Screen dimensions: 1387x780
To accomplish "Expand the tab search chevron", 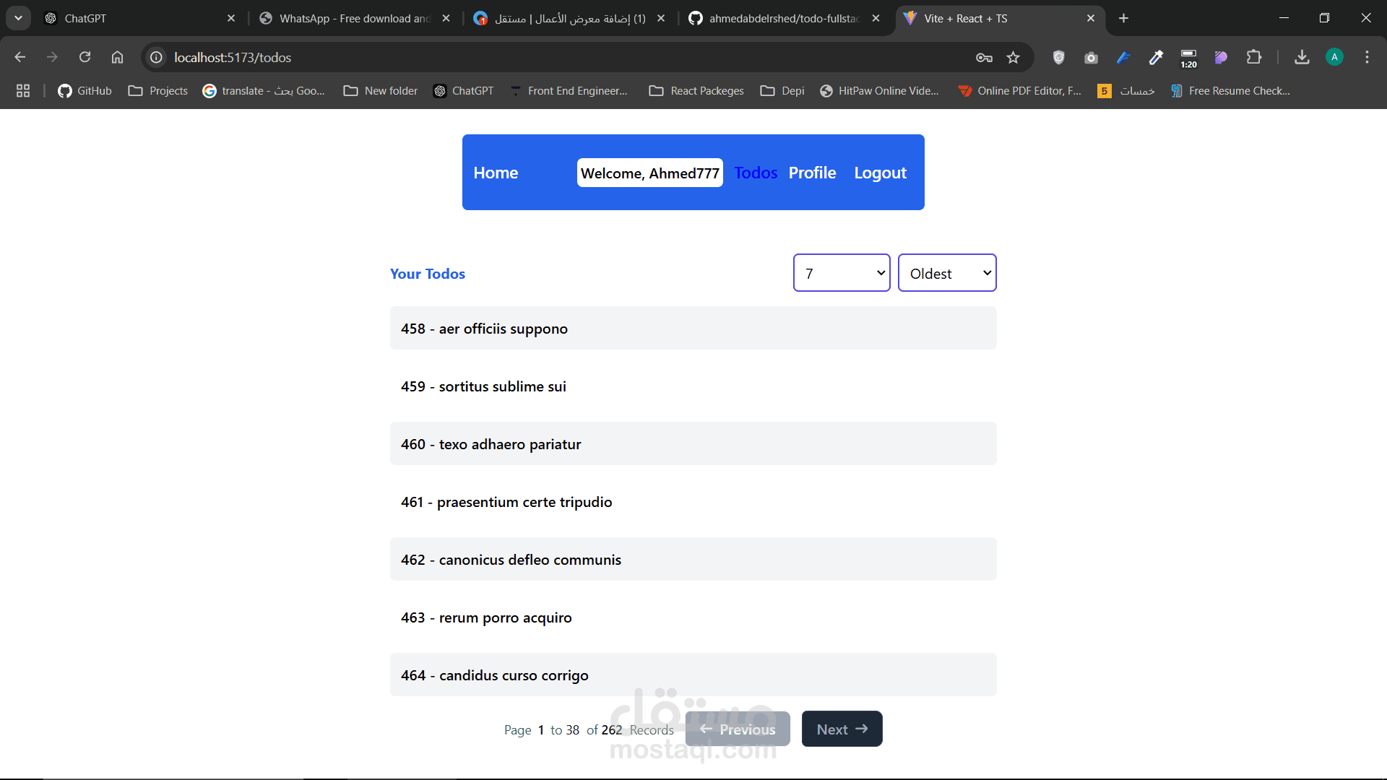I will click(x=18, y=18).
